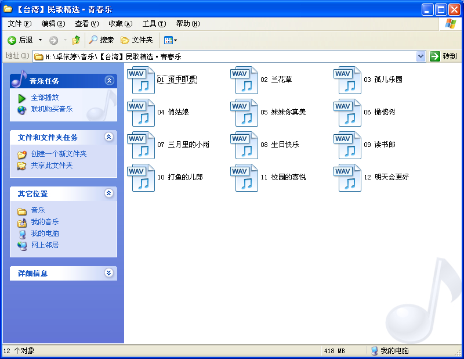Collapse the 音乐任务 panel
464x359 pixels.
pyautogui.click(x=109, y=80)
